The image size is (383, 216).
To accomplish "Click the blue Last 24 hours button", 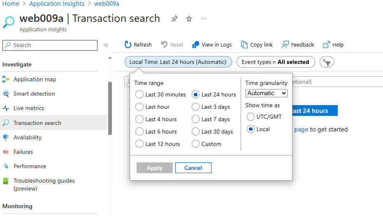I will coord(315,110).
